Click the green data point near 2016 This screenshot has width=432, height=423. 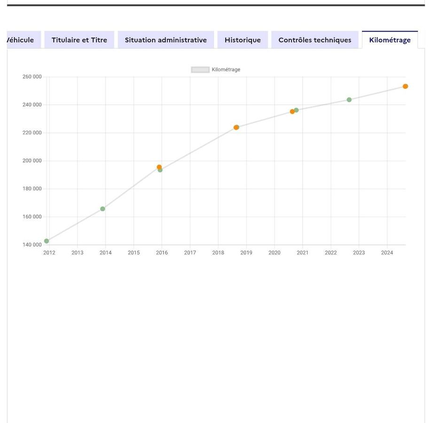[x=160, y=170]
